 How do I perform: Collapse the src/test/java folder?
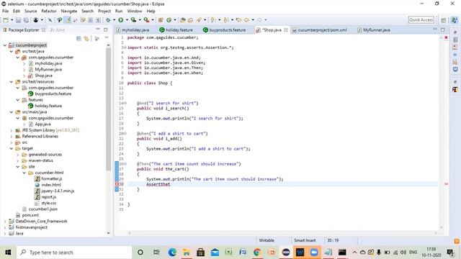[12, 51]
